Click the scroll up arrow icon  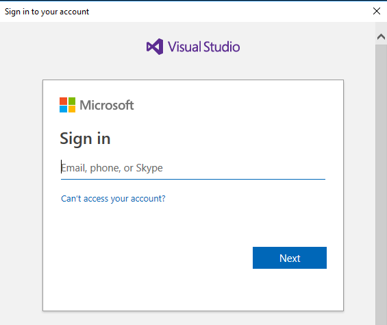tap(381, 37)
